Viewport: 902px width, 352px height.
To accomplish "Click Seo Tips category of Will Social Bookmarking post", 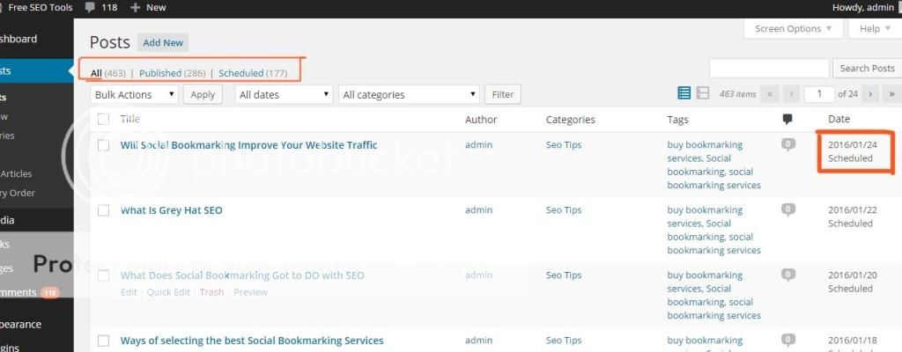I will pyautogui.click(x=564, y=145).
